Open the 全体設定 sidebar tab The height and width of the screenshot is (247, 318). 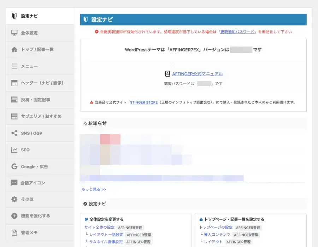coord(40,33)
